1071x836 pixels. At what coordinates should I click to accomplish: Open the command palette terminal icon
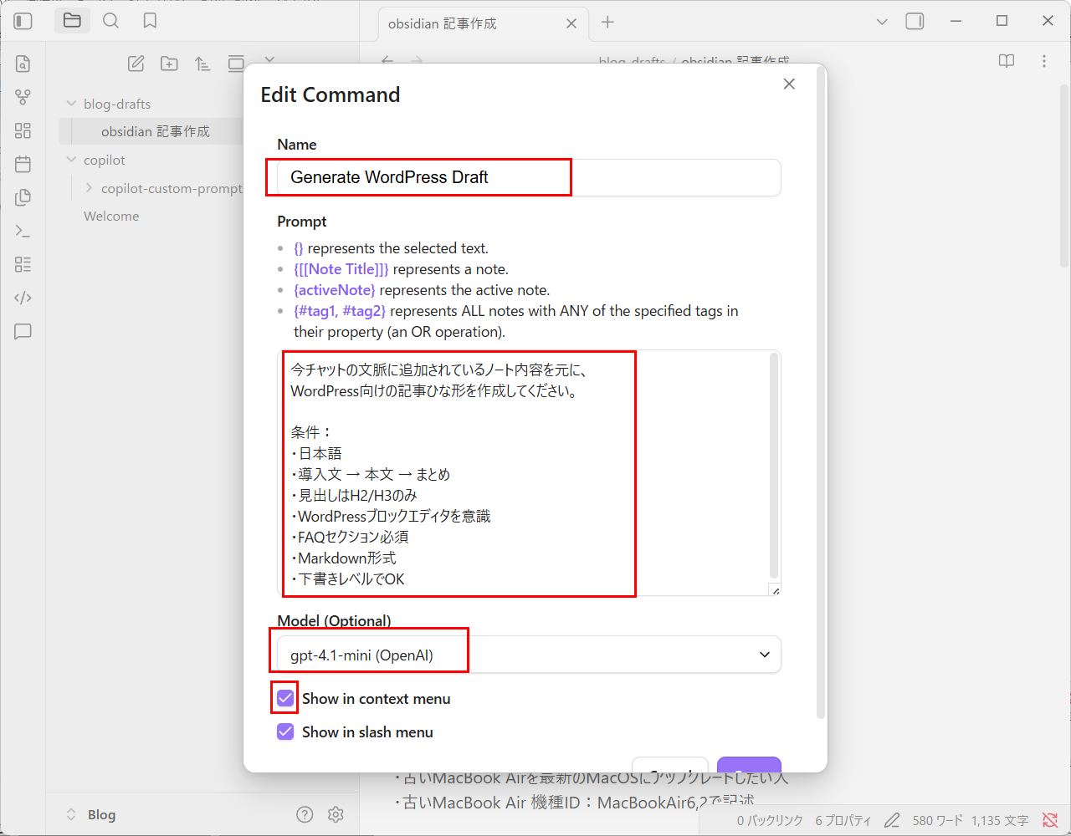[23, 232]
